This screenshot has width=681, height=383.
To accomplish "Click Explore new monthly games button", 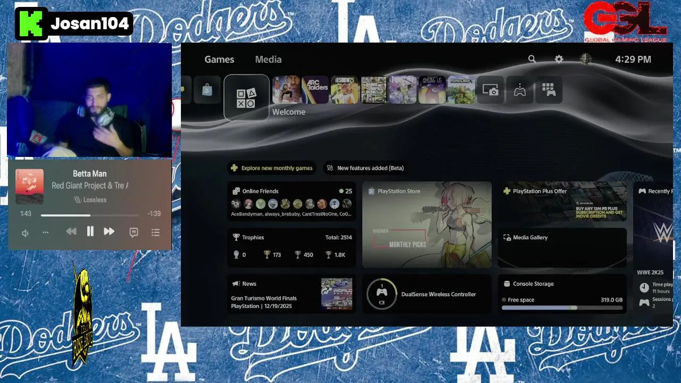I will pyautogui.click(x=272, y=168).
